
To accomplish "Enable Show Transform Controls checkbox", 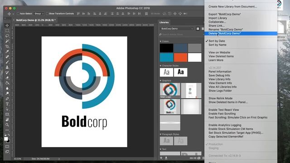I will (47, 14).
